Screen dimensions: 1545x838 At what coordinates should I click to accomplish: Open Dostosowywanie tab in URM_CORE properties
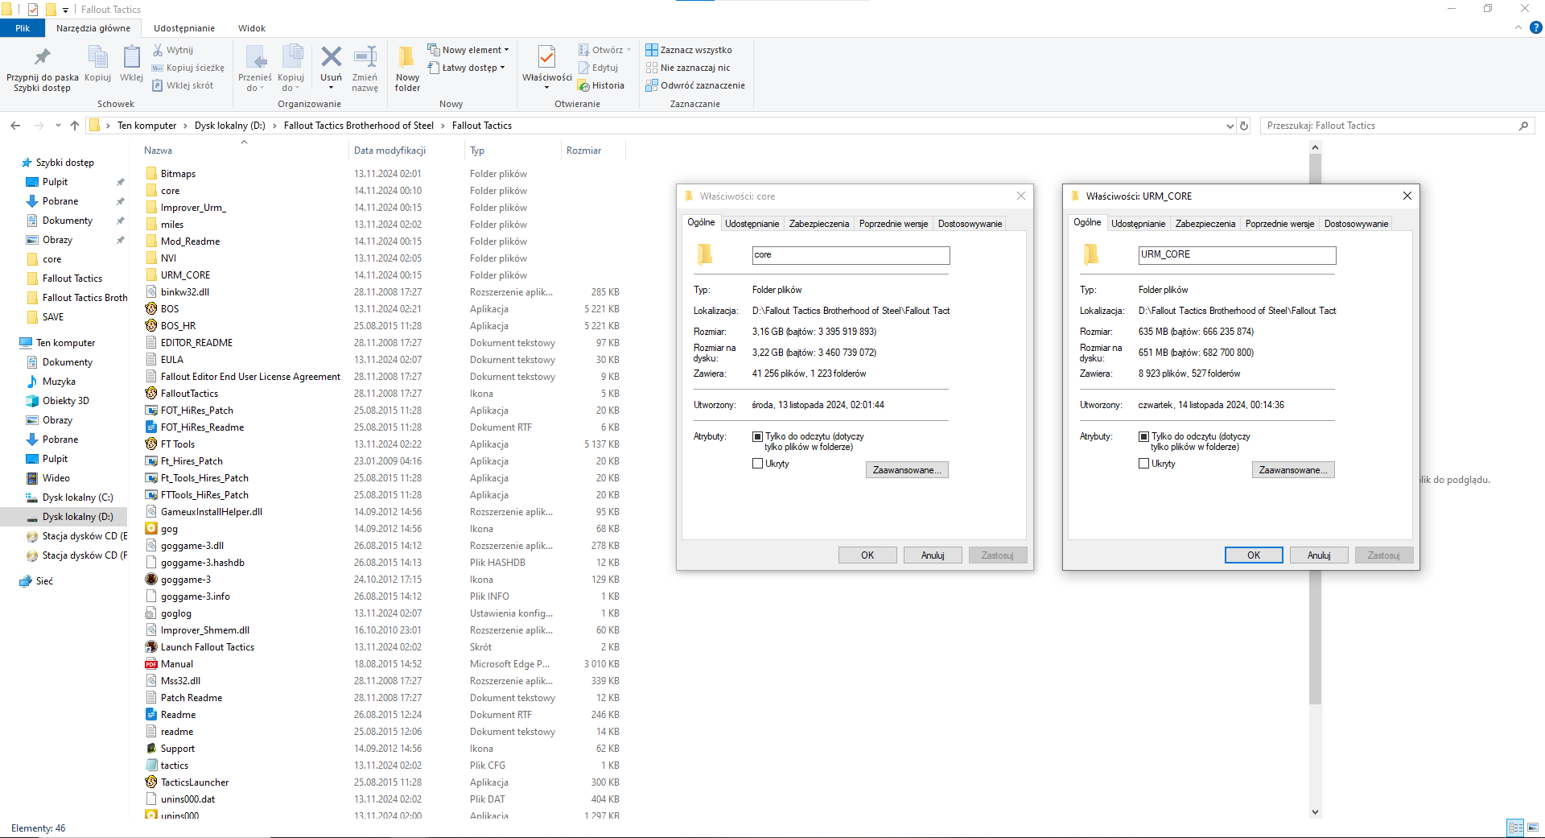click(1356, 224)
